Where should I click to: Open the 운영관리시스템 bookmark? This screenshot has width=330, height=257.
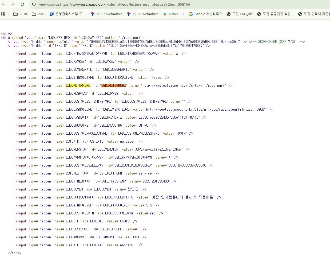[67, 14]
